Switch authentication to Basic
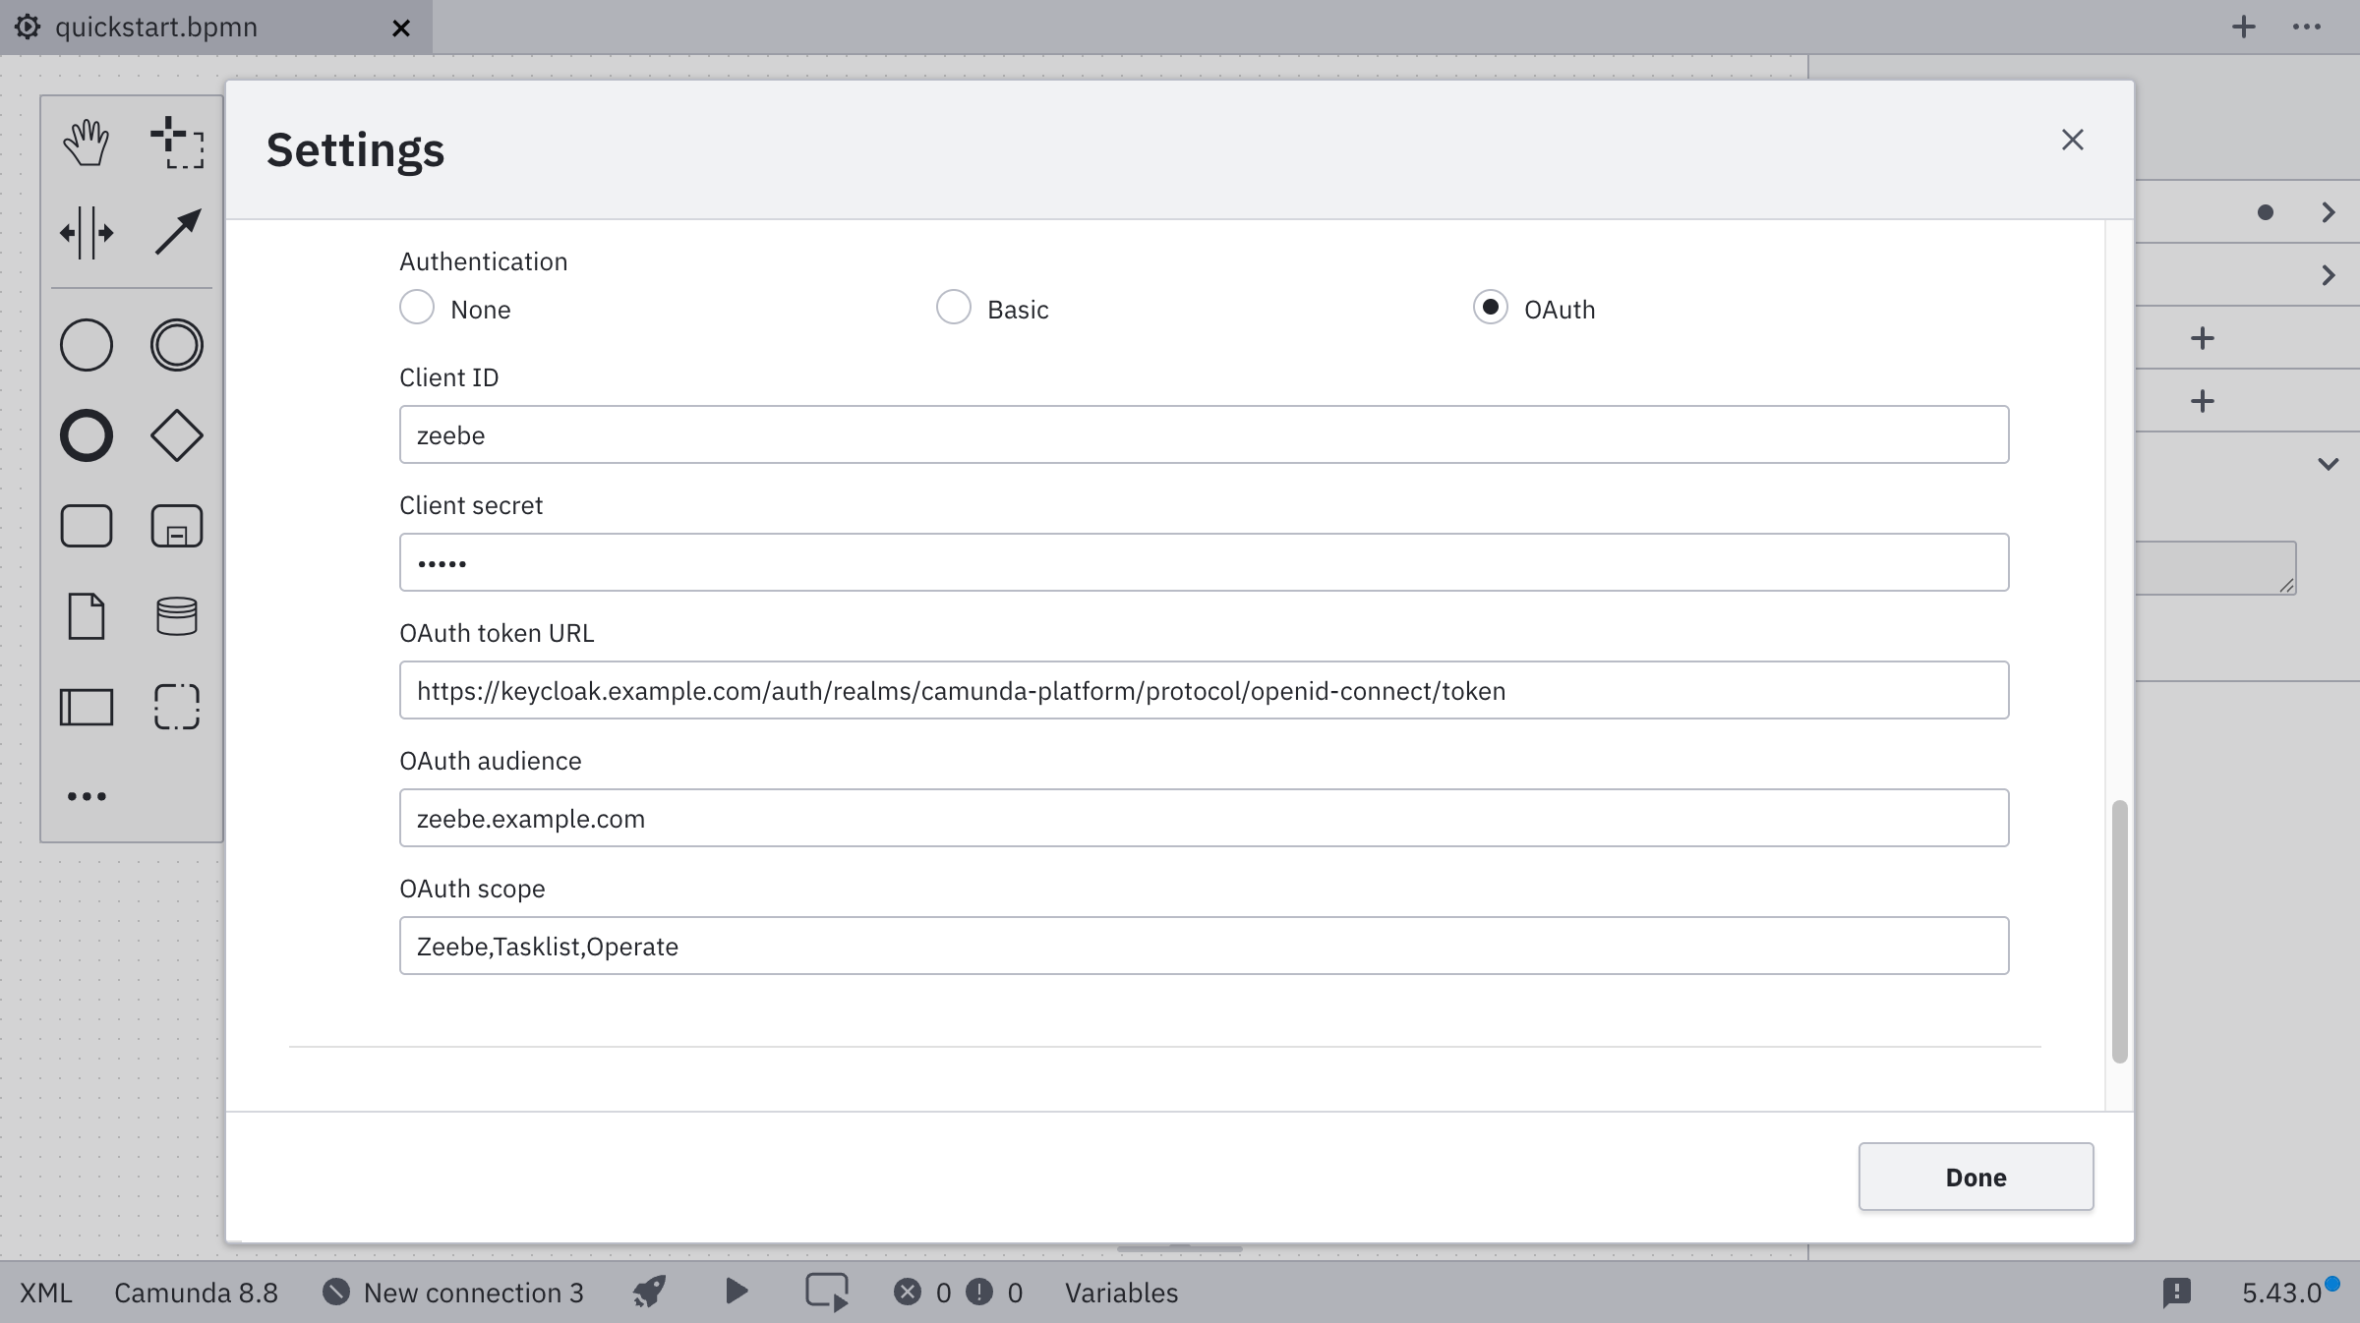2360x1323 pixels. click(953, 308)
